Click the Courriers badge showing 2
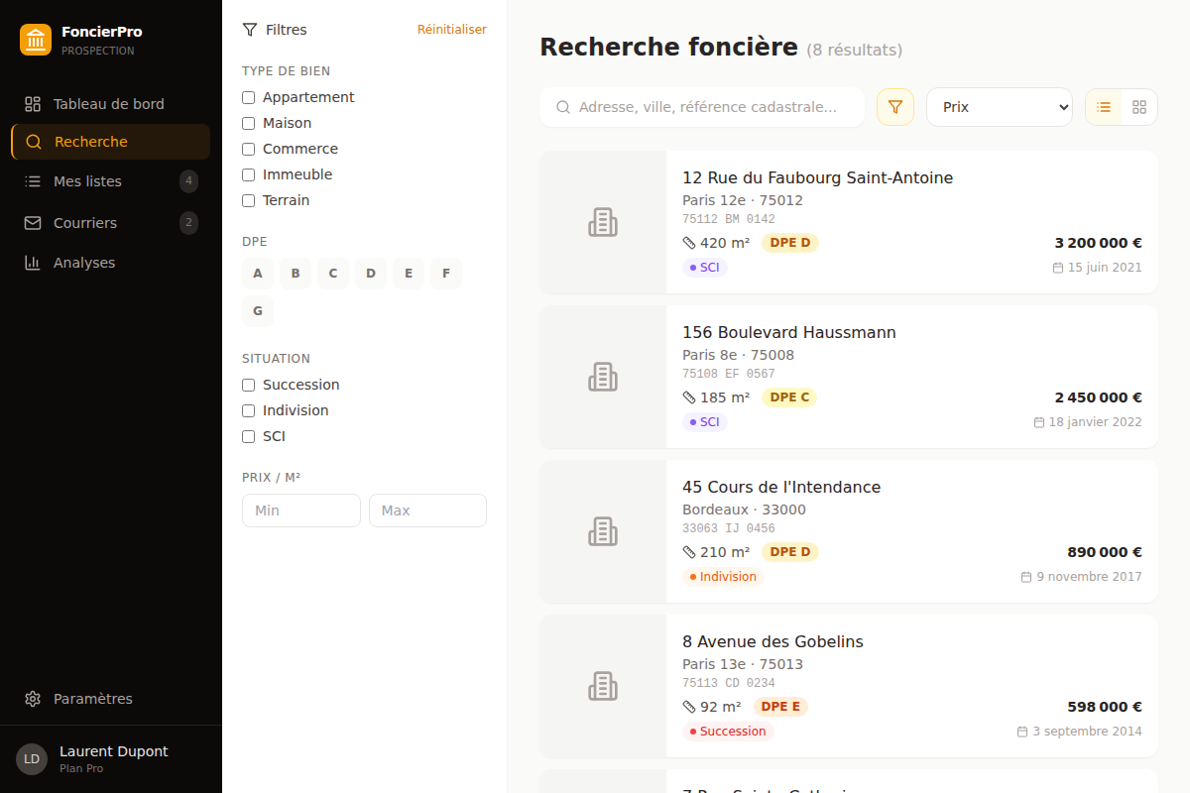1190x793 pixels. point(188,223)
